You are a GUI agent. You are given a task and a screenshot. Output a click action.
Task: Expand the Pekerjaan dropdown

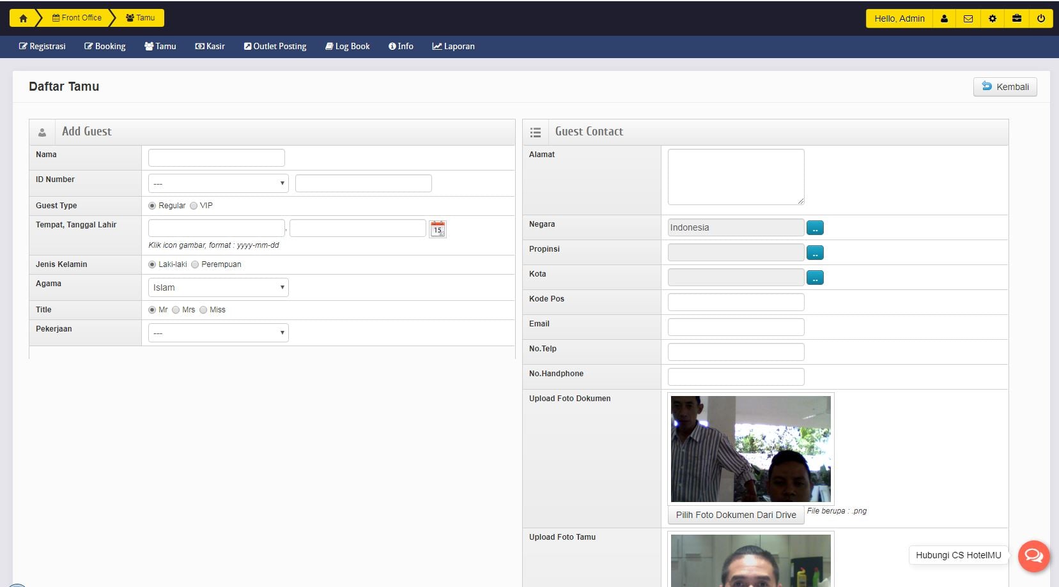click(x=218, y=333)
